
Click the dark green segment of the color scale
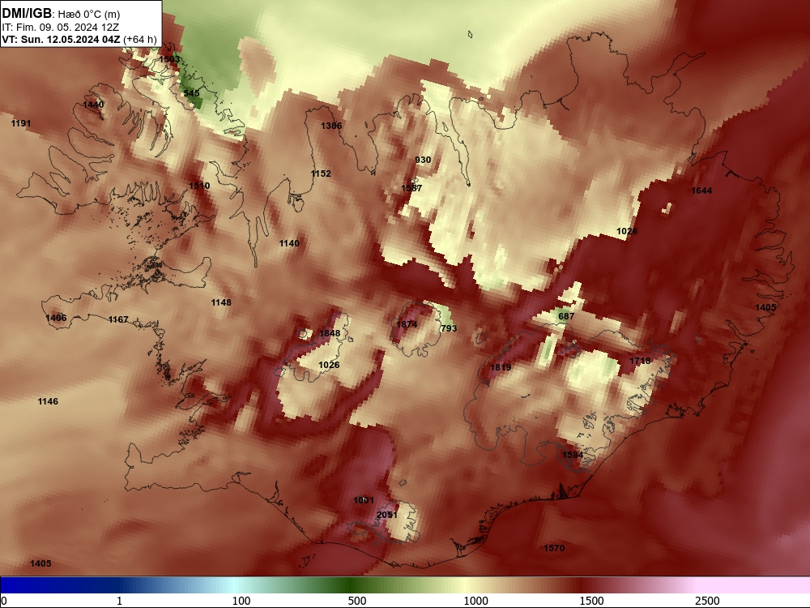(352, 585)
